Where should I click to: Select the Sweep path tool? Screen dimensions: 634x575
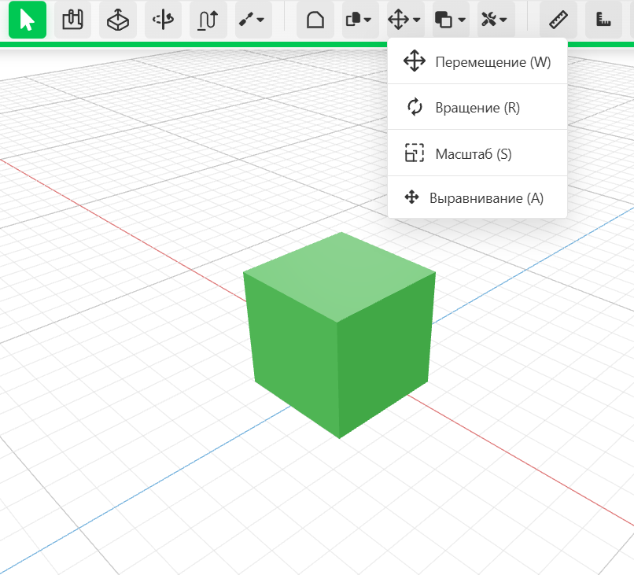(208, 20)
